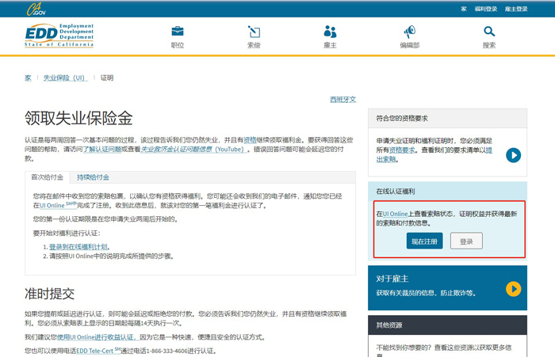Click breadcrumb 家 link
This screenshot has height=357, width=555.
tap(28, 78)
